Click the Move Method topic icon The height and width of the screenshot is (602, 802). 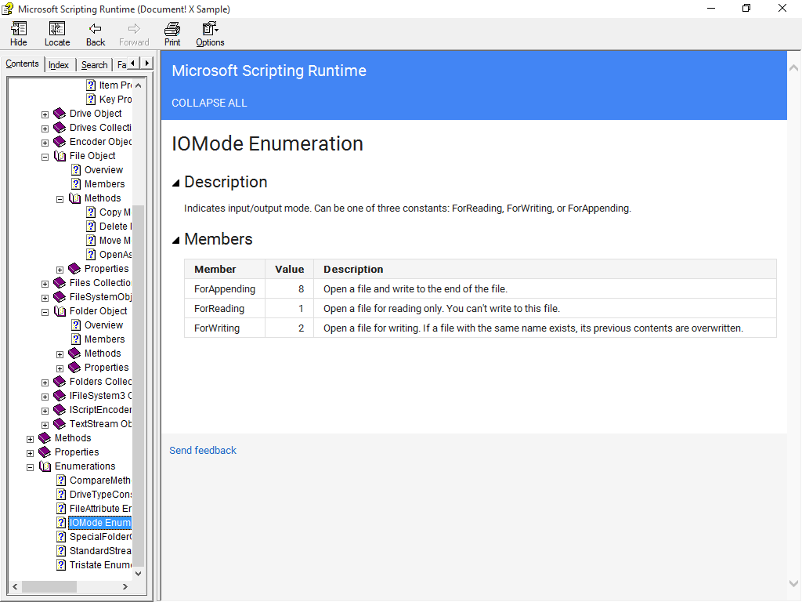[x=91, y=240]
